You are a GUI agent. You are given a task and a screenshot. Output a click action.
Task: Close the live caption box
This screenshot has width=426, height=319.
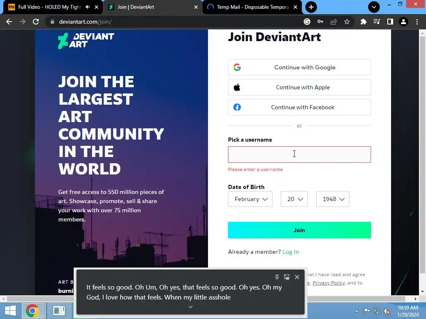click(297, 277)
